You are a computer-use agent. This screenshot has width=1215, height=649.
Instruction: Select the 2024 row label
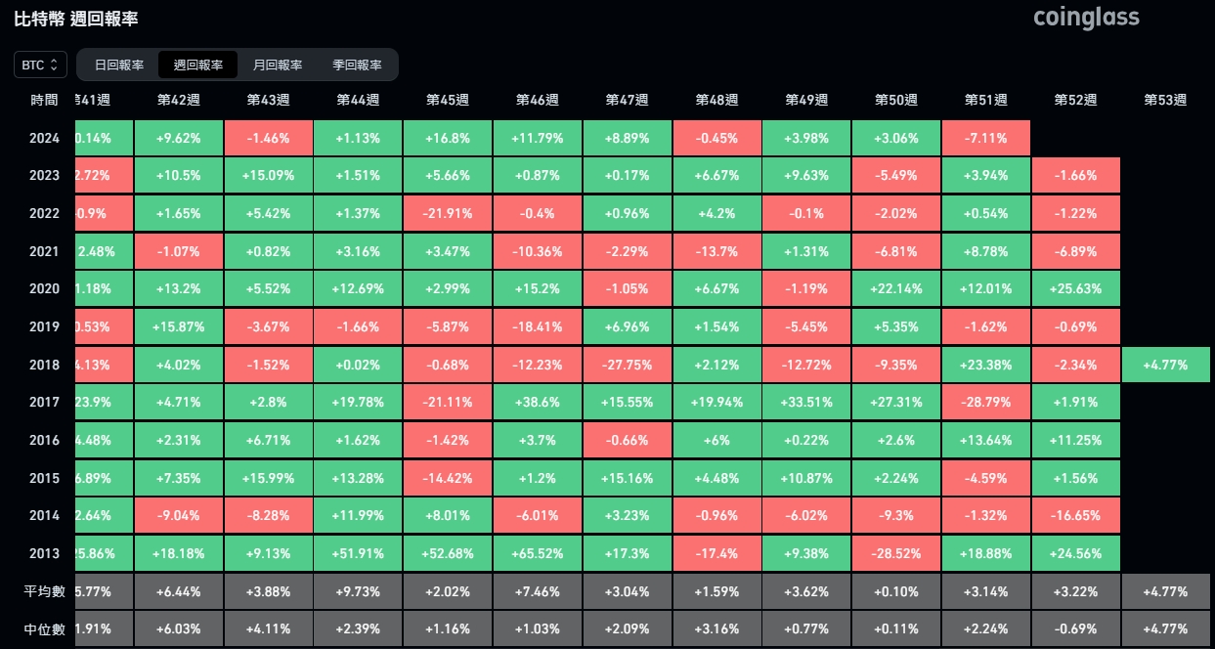click(44, 138)
